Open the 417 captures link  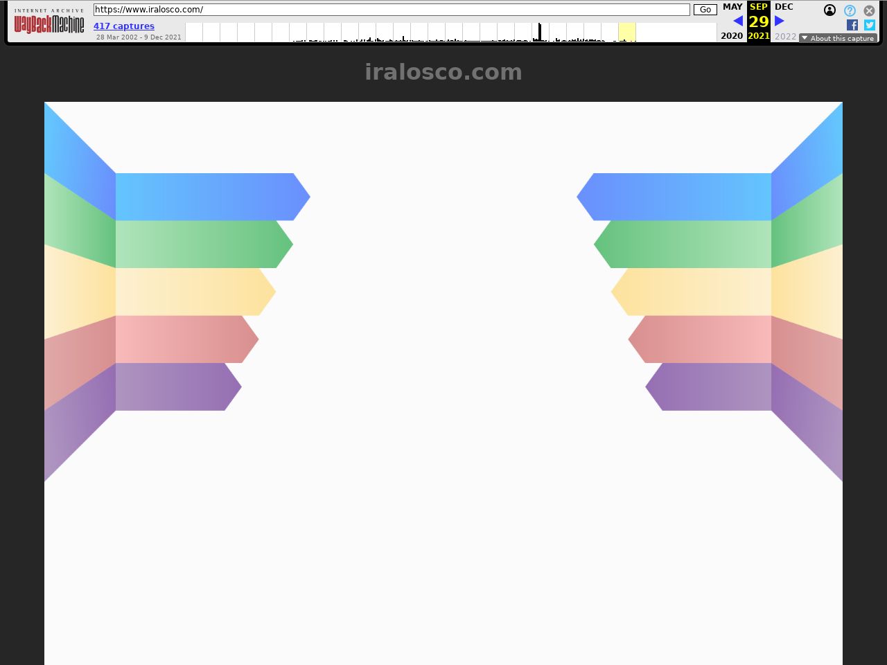124,26
